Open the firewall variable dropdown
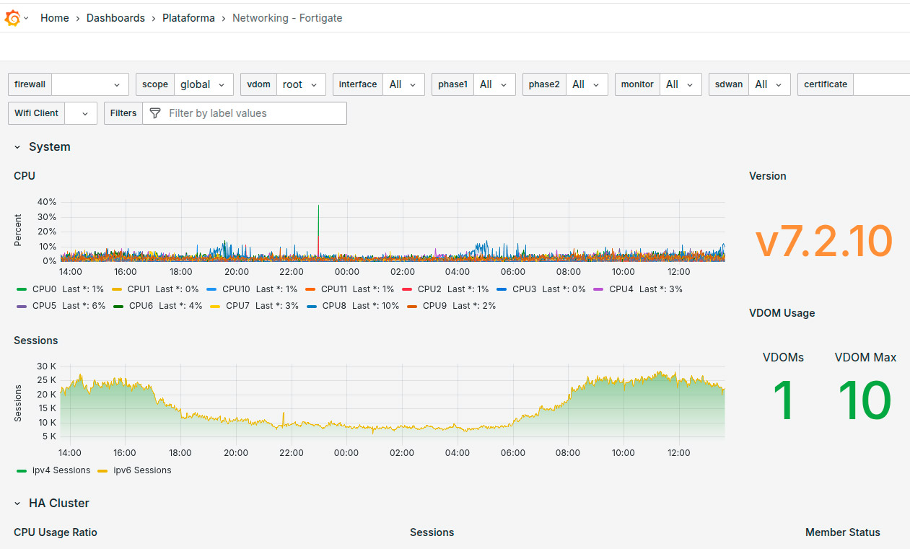 coord(90,84)
